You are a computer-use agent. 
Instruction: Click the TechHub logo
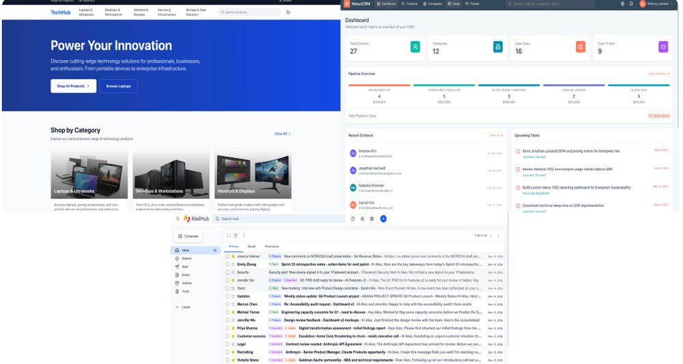click(x=61, y=12)
